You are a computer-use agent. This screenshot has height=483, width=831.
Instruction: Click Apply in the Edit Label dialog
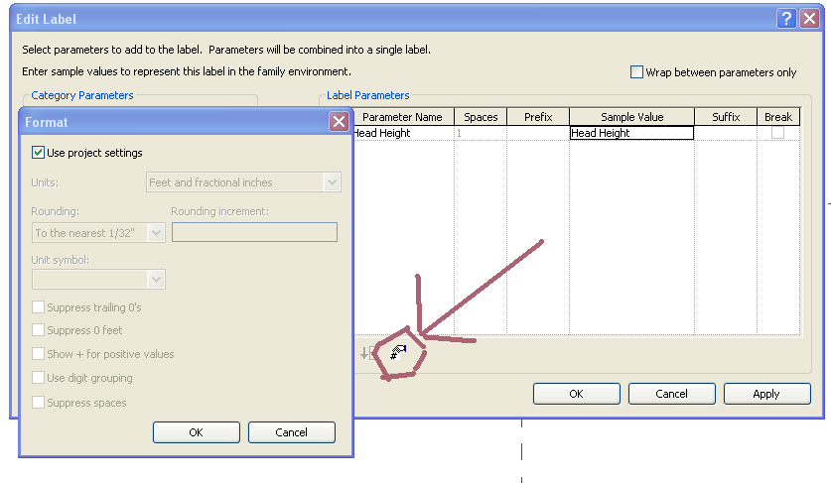[x=766, y=394]
